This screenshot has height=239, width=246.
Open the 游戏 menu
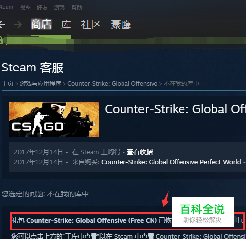pyautogui.click(x=60, y=7)
